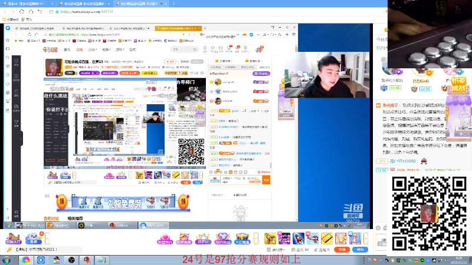This screenshot has width=472, height=265.
Task: Select the anime girl gift icon
Action: point(355,238)
